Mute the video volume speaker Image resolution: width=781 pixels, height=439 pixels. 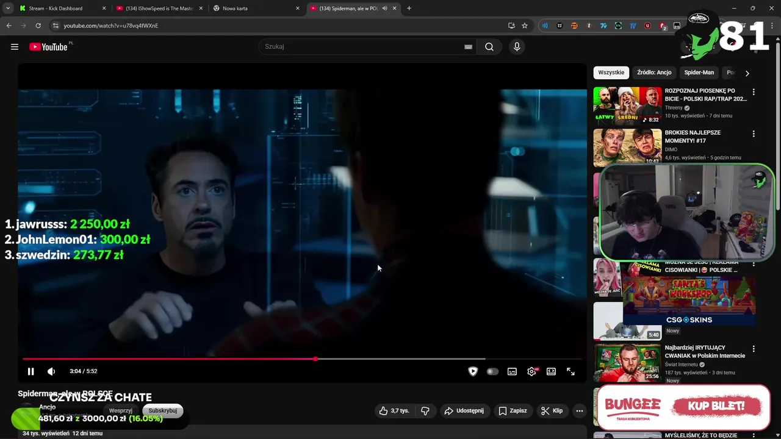point(51,371)
